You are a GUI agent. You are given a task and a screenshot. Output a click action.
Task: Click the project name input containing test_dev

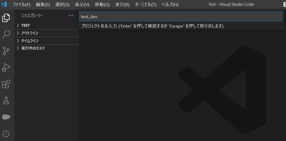(181, 17)
